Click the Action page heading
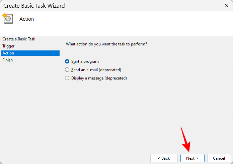The height and width of the screenshot is (164, 233). (27, 19)
